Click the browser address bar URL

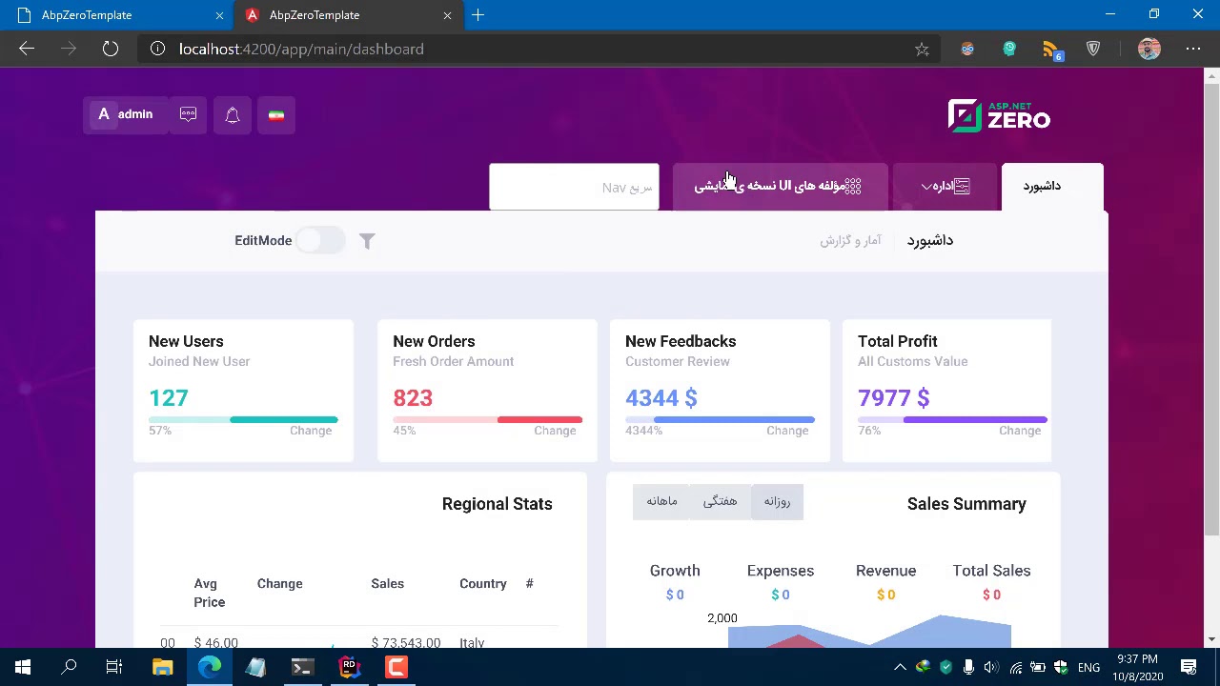301,49
